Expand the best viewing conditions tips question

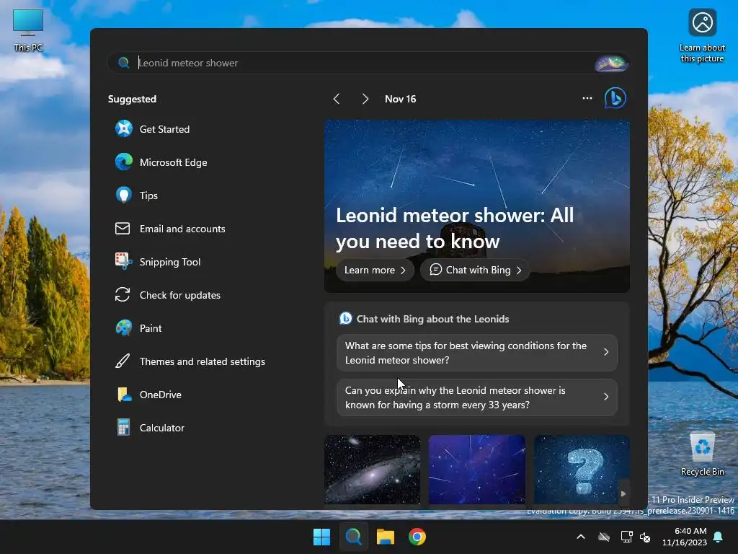click(x=477, y=353)
